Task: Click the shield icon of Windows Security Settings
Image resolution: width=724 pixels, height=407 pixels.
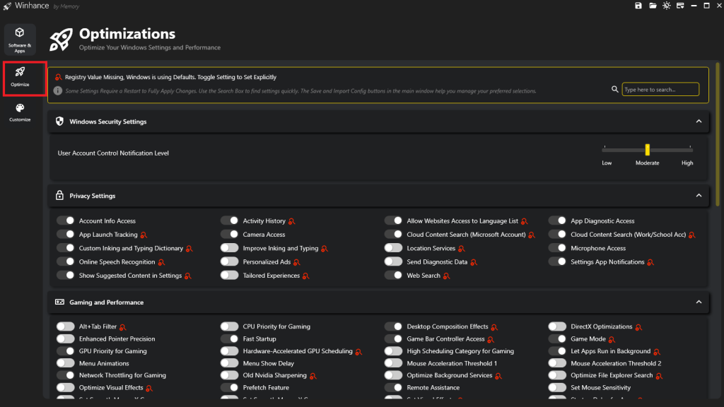Action: coord(59,122)
